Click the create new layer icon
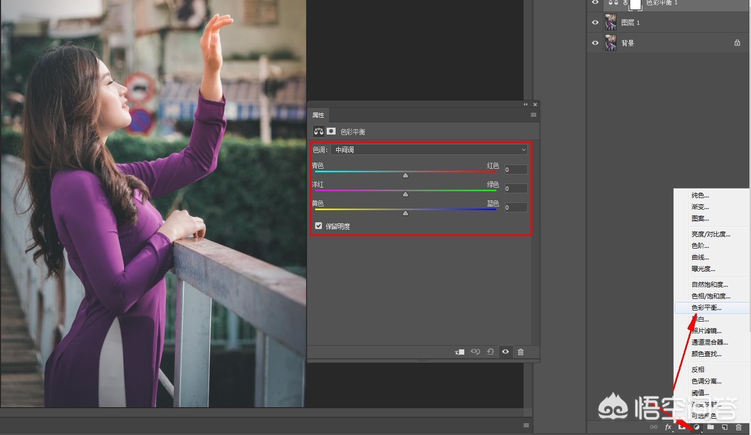This screenshot has width=751, height=435. point(724,427)
